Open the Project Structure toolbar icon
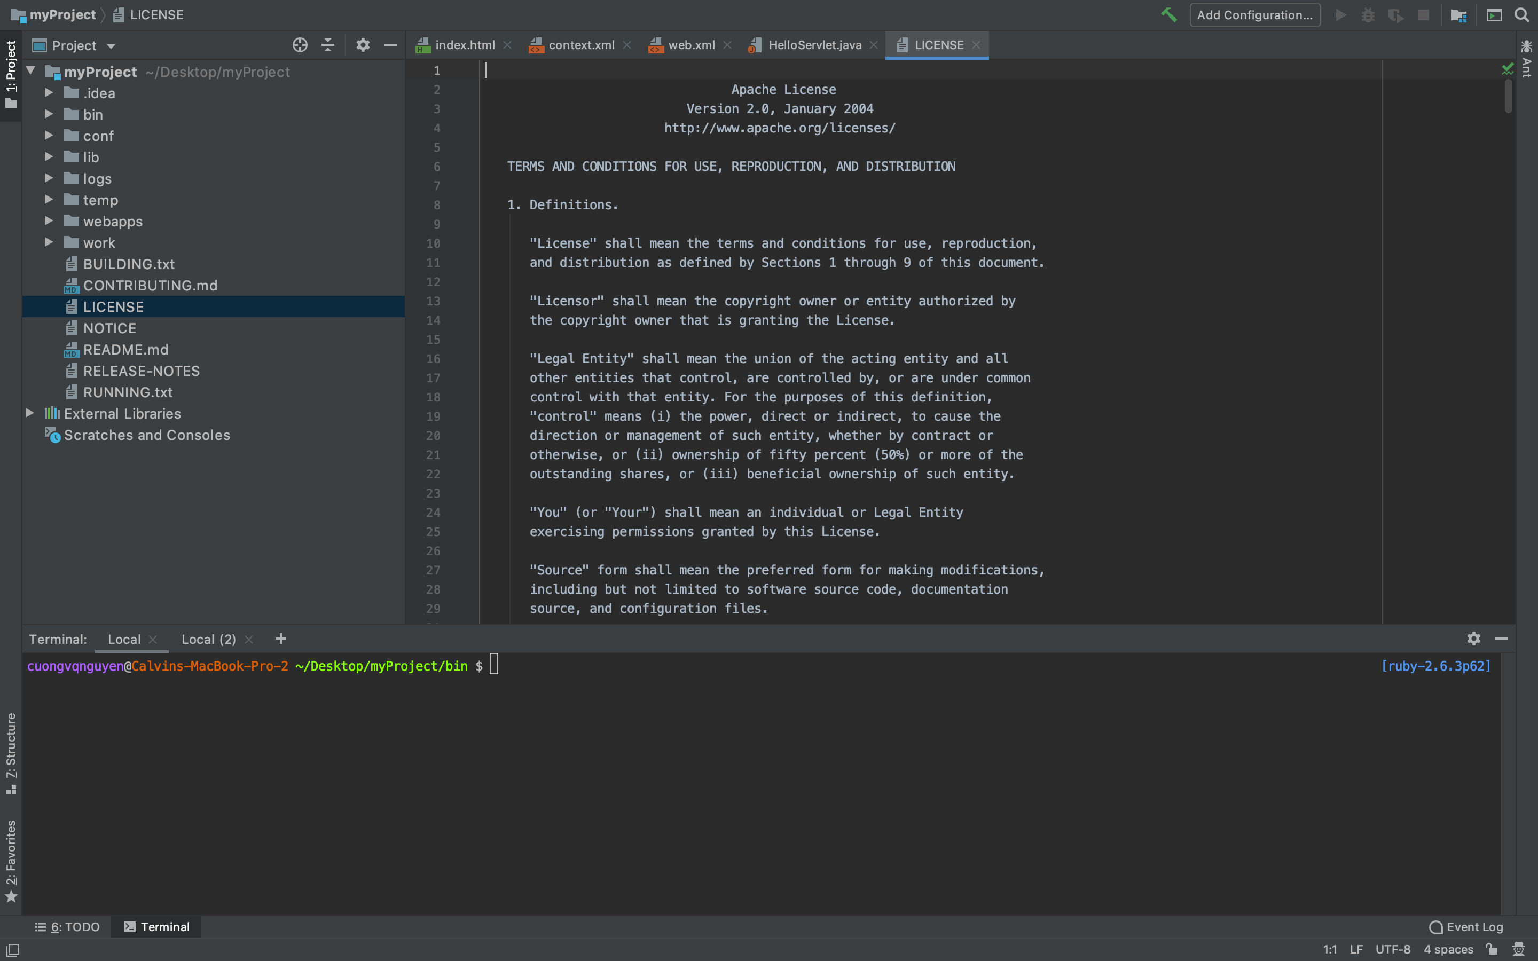 (1458, 14)
